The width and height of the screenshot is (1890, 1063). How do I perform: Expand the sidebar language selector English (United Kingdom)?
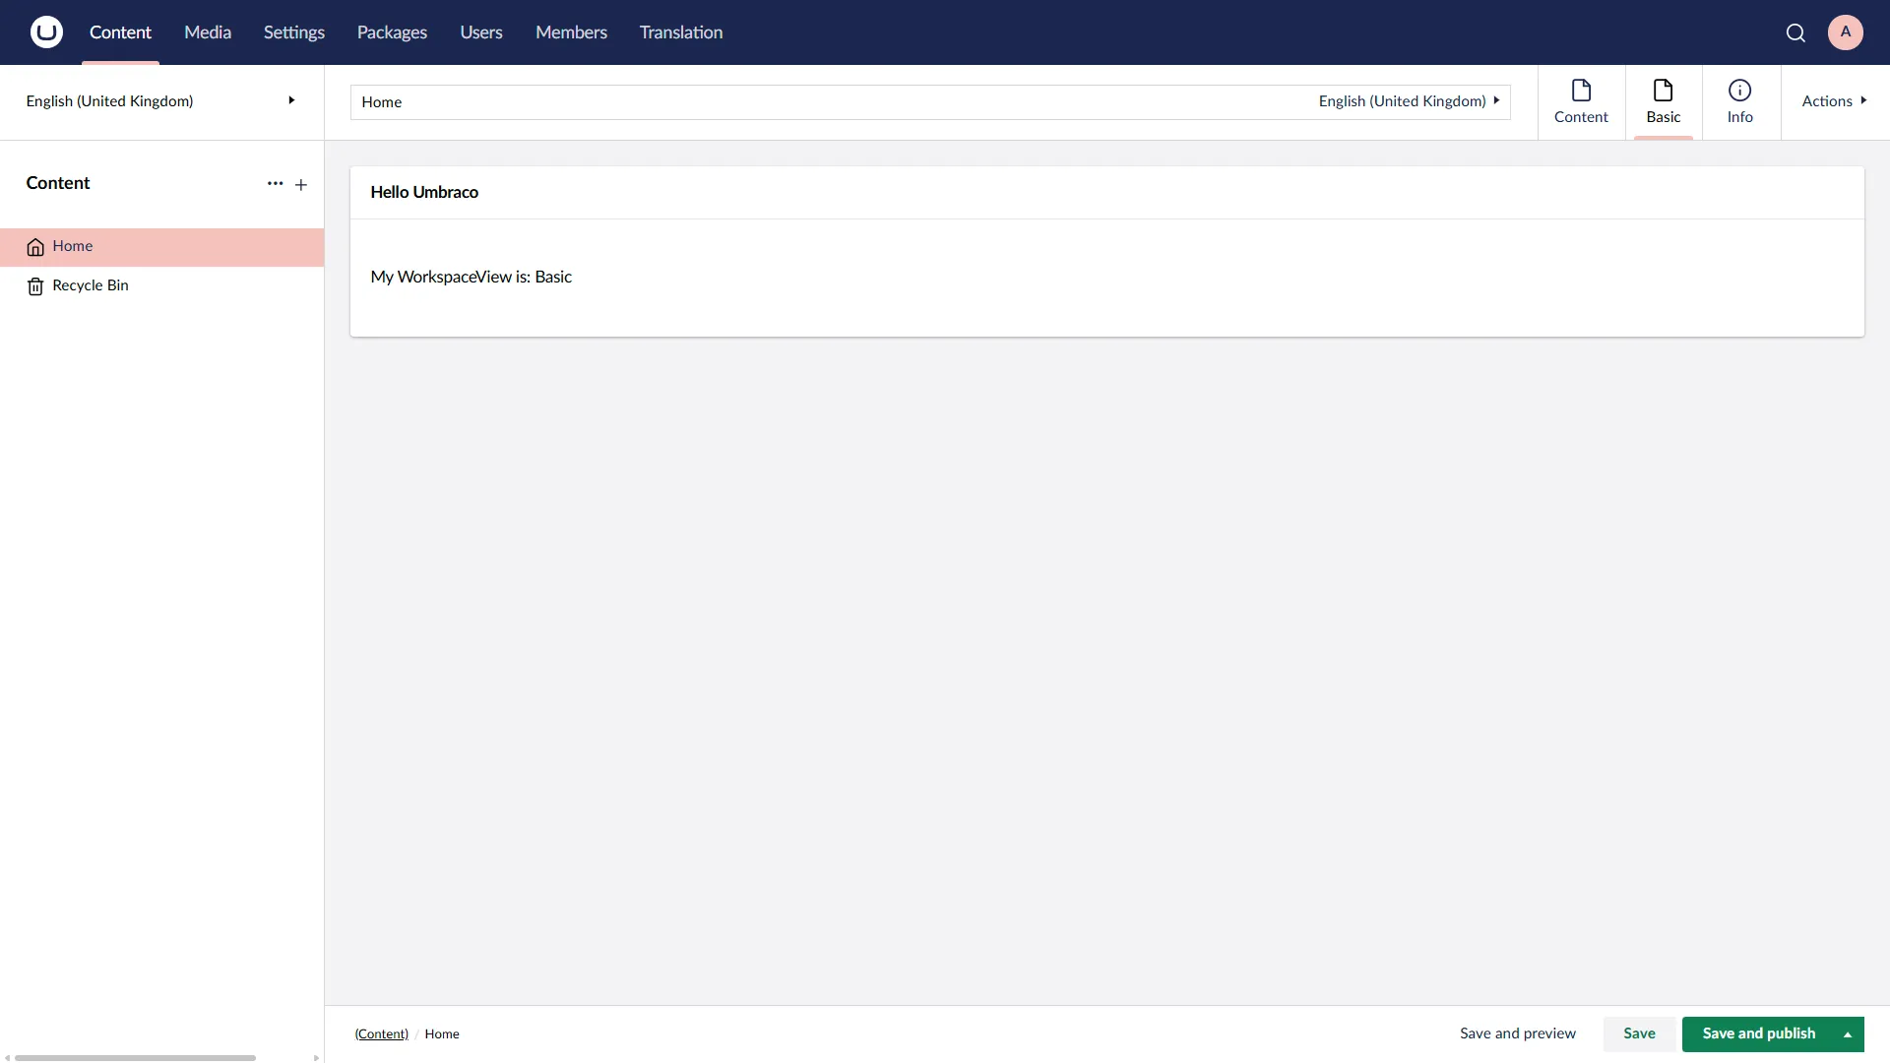click(x=161, y=101)
